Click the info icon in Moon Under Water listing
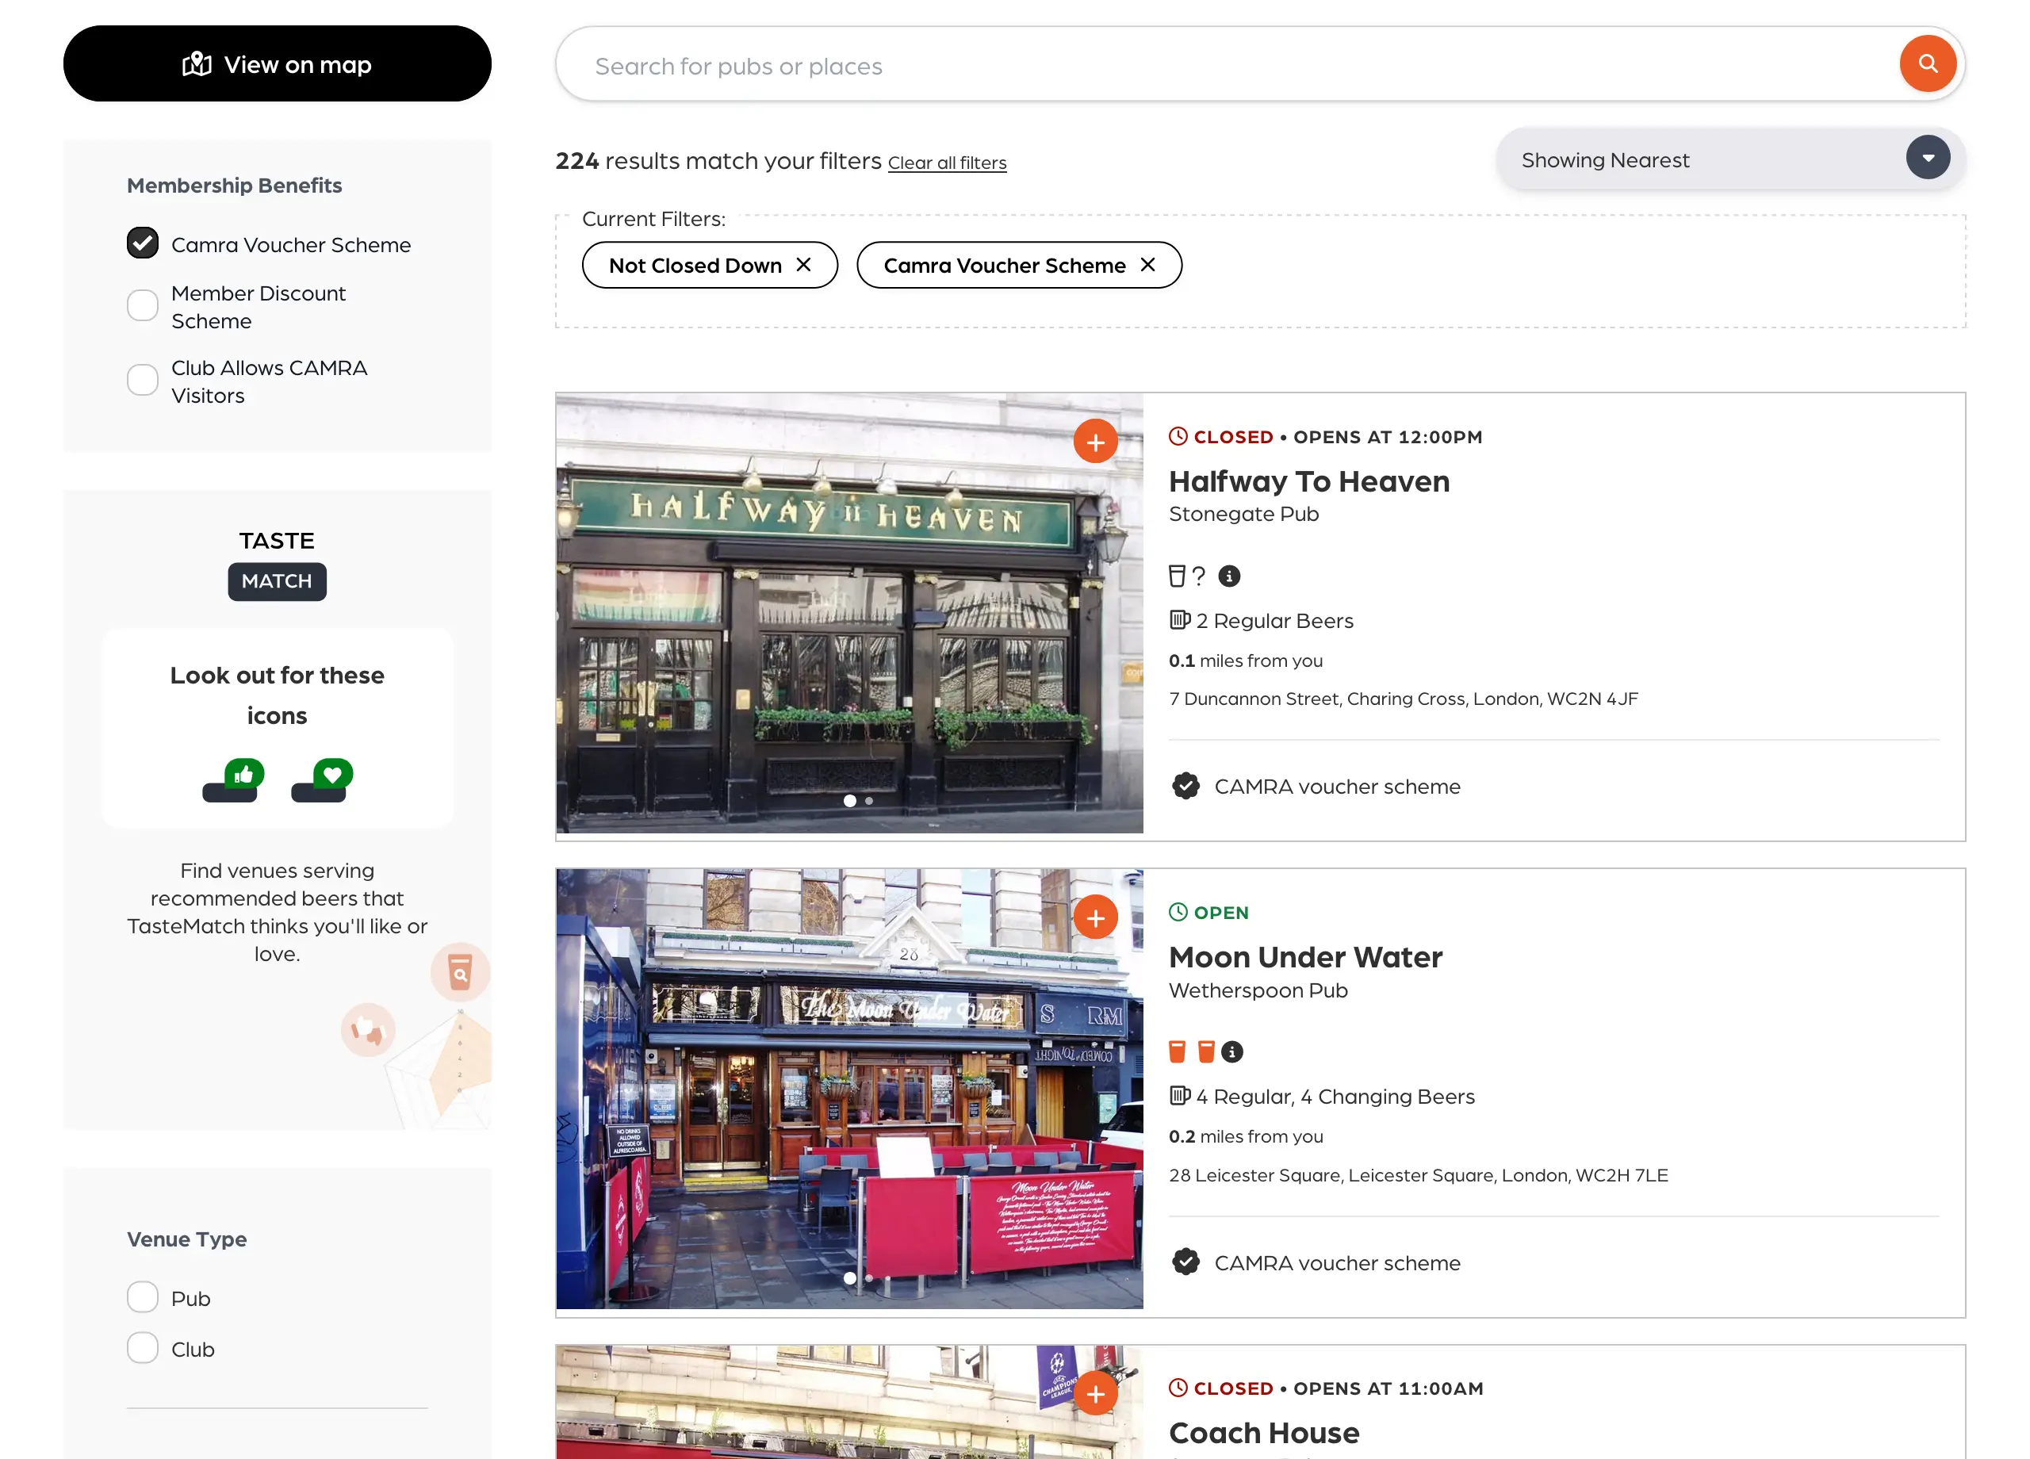Image resolution: width=2030 pixels, height=1459 pixels. pyautogui.click(x=1231, y=1051)
